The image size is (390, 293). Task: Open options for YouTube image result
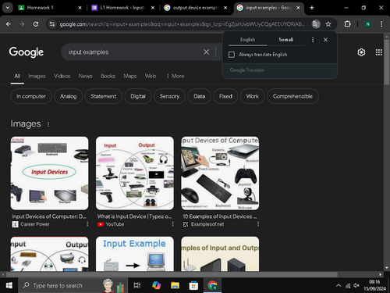tap(172, 224)
